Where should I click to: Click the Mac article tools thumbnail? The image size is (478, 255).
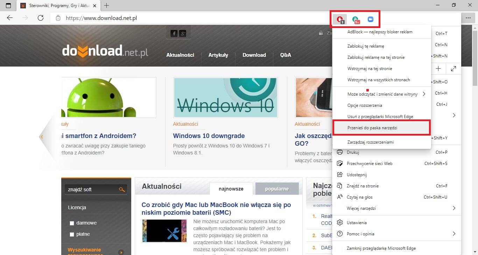164,231
